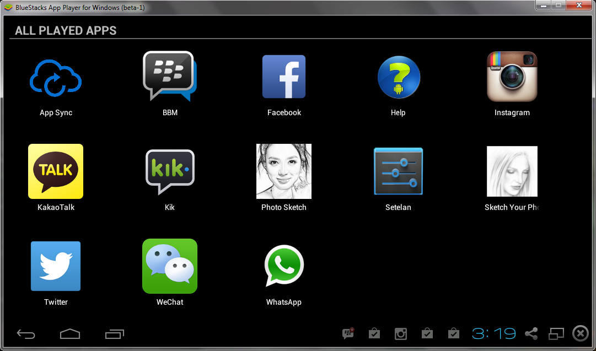Click the ALL PLAYED APPS heading
Screen dimensions: 596x351
[66, 31]
